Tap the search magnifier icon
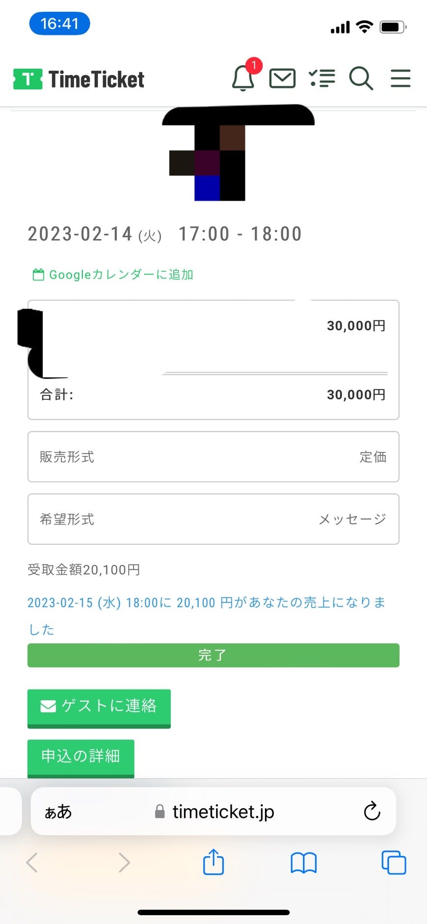Screen dimensions: 427x924 pyautogui.click(x=361, y=78)
